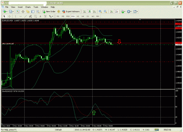Image resolution: width=183 pixels, height=132 pixels.
Task: Click the '350/3 kb' traffic indicator
Action: [x=167, y=130]
